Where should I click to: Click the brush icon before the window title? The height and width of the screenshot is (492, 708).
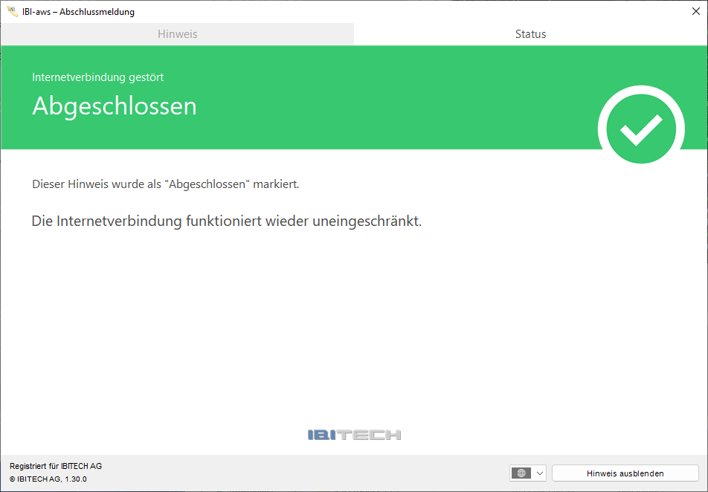(x=12, y=11)
